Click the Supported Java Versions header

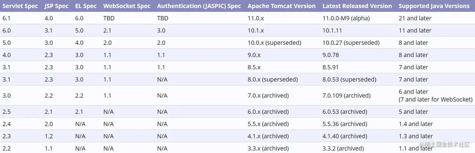434,6
